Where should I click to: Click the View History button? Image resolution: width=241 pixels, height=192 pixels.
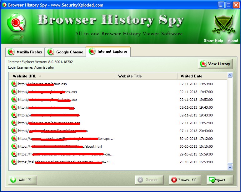coord(215,64)
